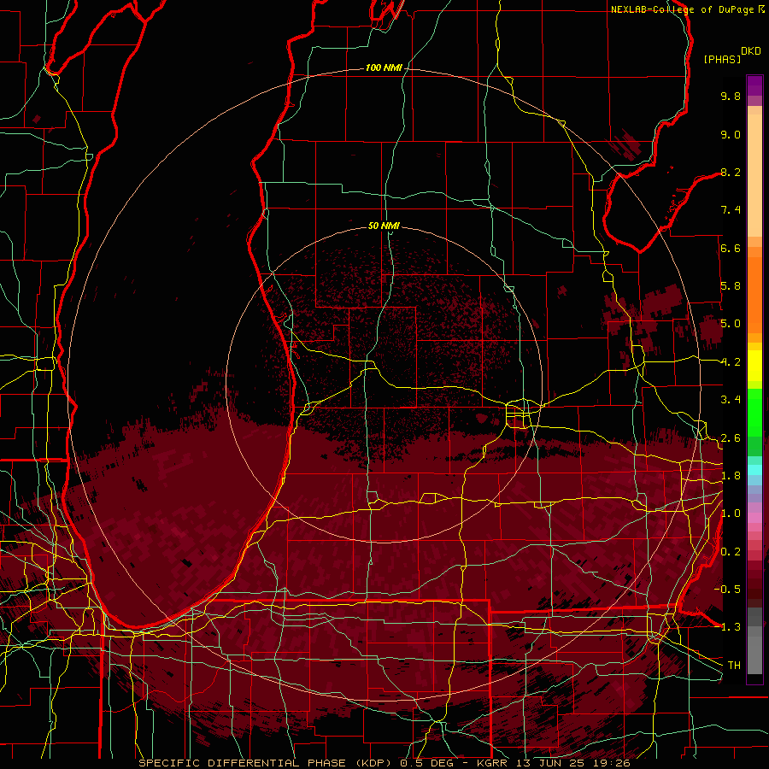Click the 0.5 DEG elevation text

[x=426, y=763]
